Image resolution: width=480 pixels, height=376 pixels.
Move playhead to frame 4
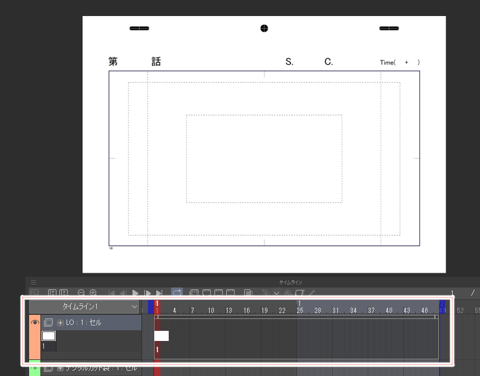[175, 311]
